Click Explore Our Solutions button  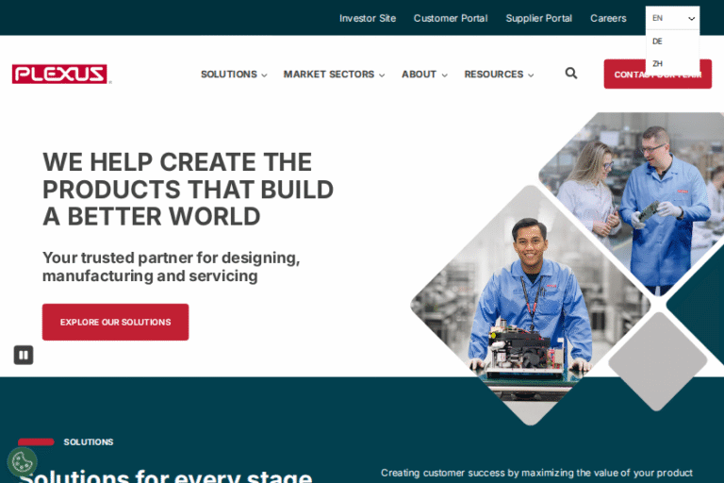pos(115,322)
